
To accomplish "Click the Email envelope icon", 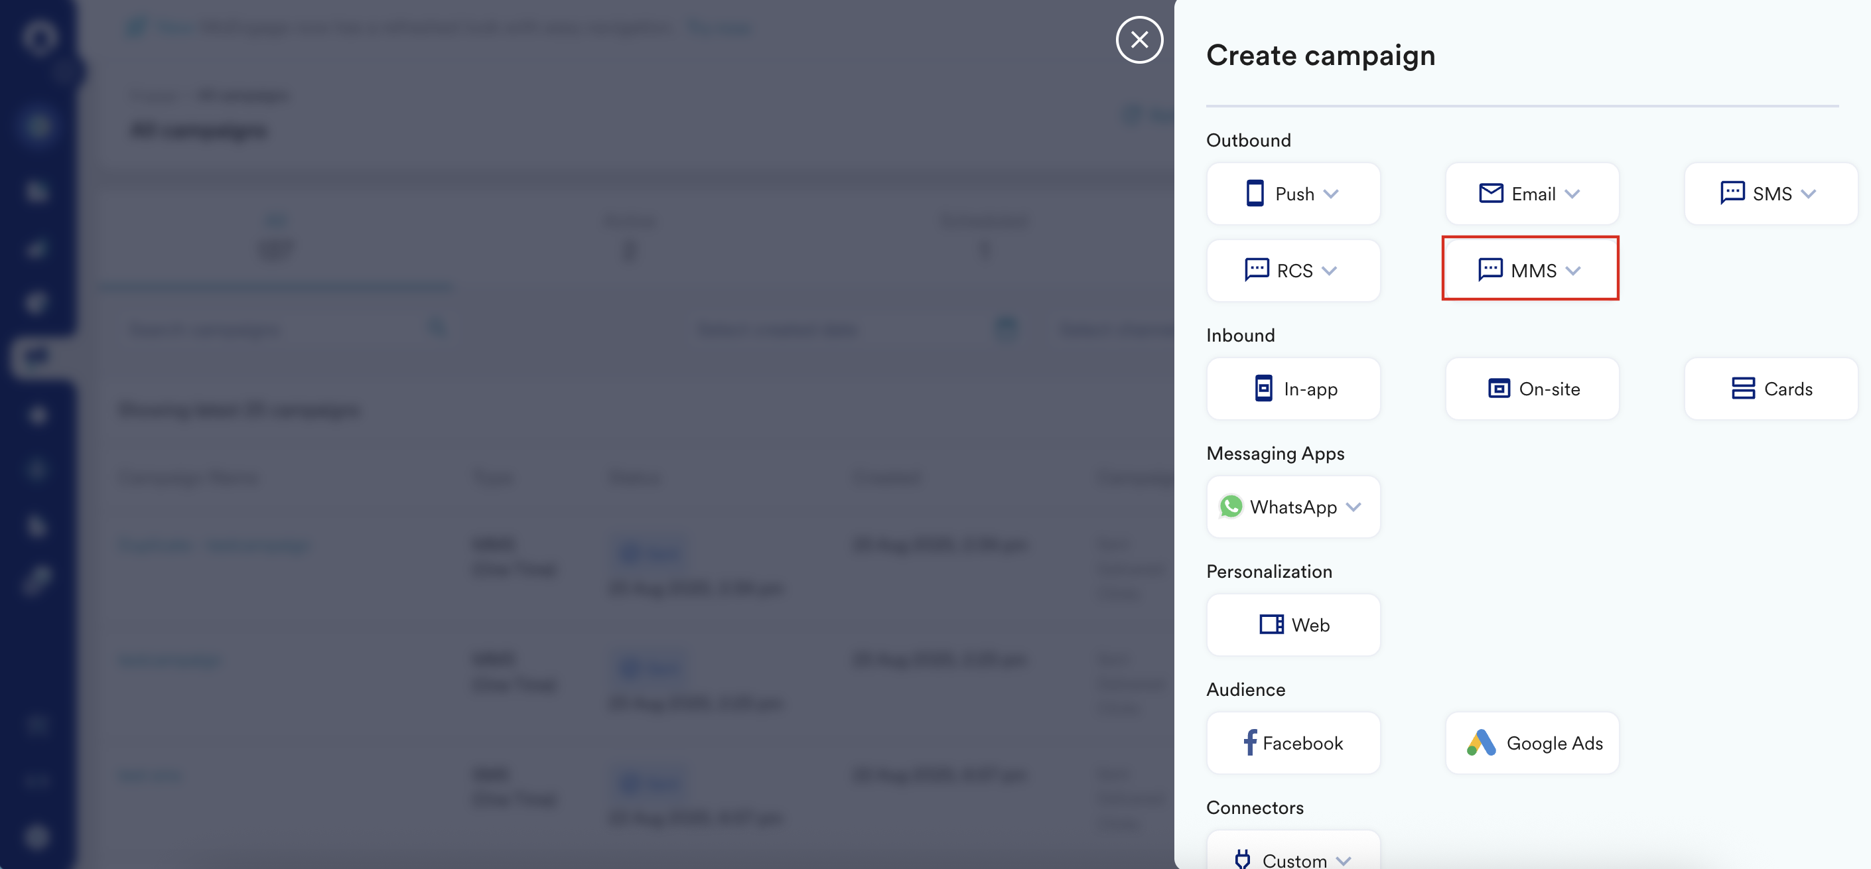I will click(1490, 193).
